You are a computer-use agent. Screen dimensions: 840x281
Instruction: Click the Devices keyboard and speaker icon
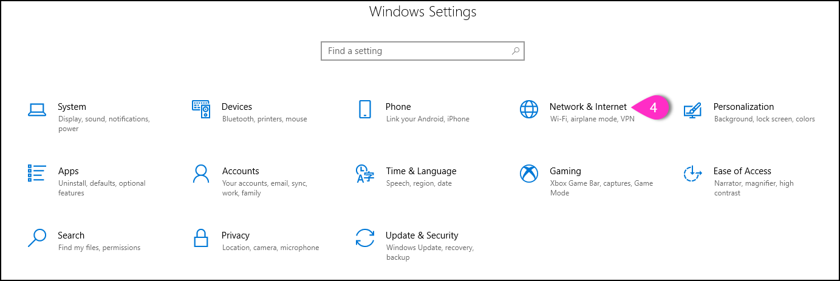[x=201, y=109]
